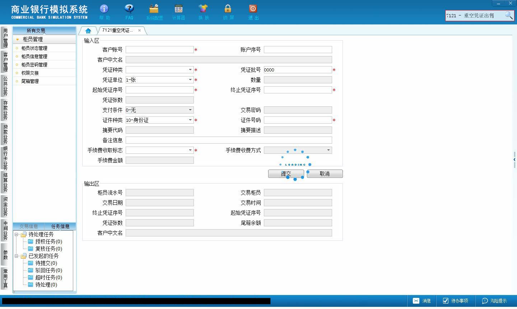Open 权限交接 menu entry
The image size is (517, 309).
[30, 73]
